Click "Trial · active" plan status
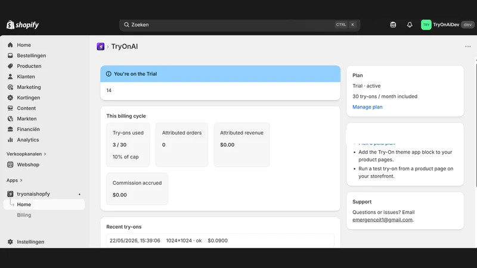The image size is (477, 268). coord(367,86)
